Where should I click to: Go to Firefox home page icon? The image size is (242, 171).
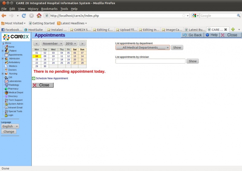tap(39, 16)
